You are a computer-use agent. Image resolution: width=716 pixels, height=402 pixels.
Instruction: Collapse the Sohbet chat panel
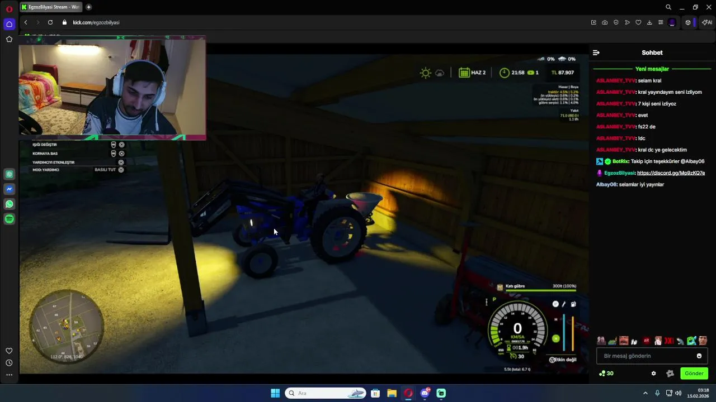tap(596, 52)
